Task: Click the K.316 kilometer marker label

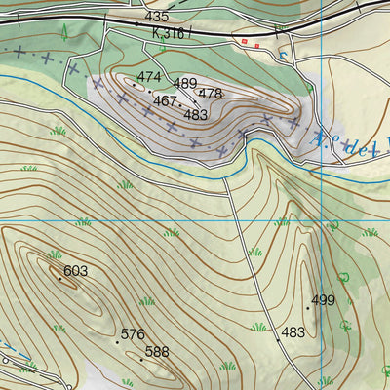Action: (x=169, y=33)
